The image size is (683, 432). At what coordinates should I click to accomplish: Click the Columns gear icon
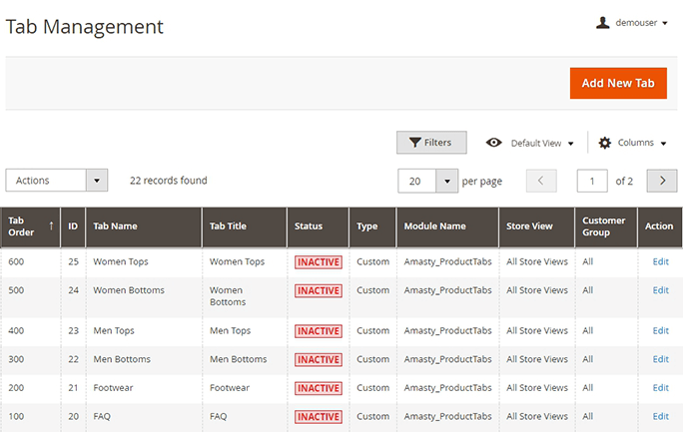(604, 143)
